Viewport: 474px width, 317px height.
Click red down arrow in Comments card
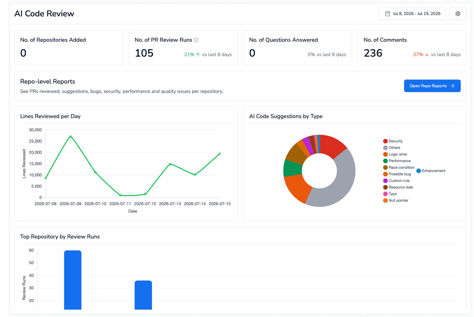427,55
